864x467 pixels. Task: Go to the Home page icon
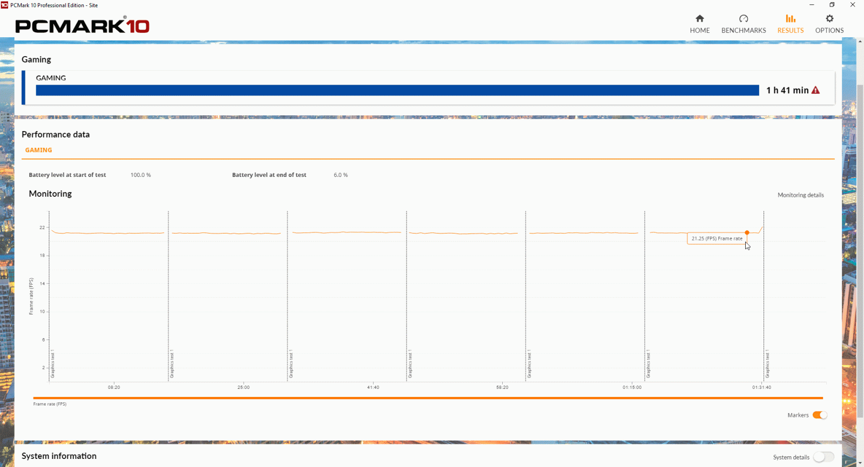700,19
